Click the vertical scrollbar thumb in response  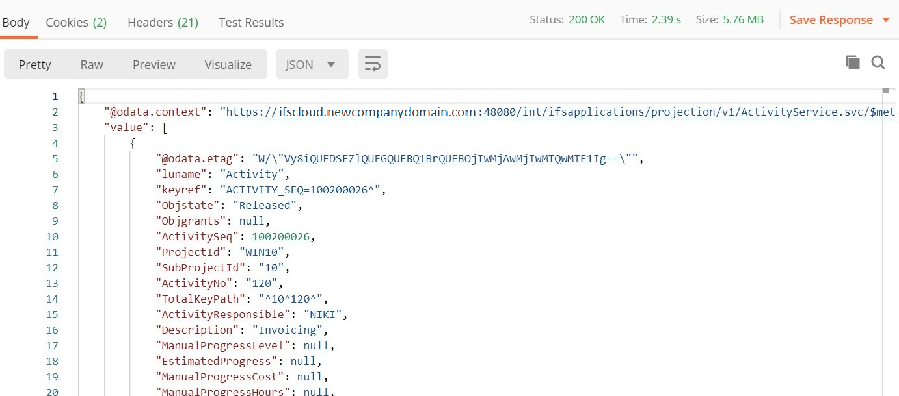click(885, 91)
